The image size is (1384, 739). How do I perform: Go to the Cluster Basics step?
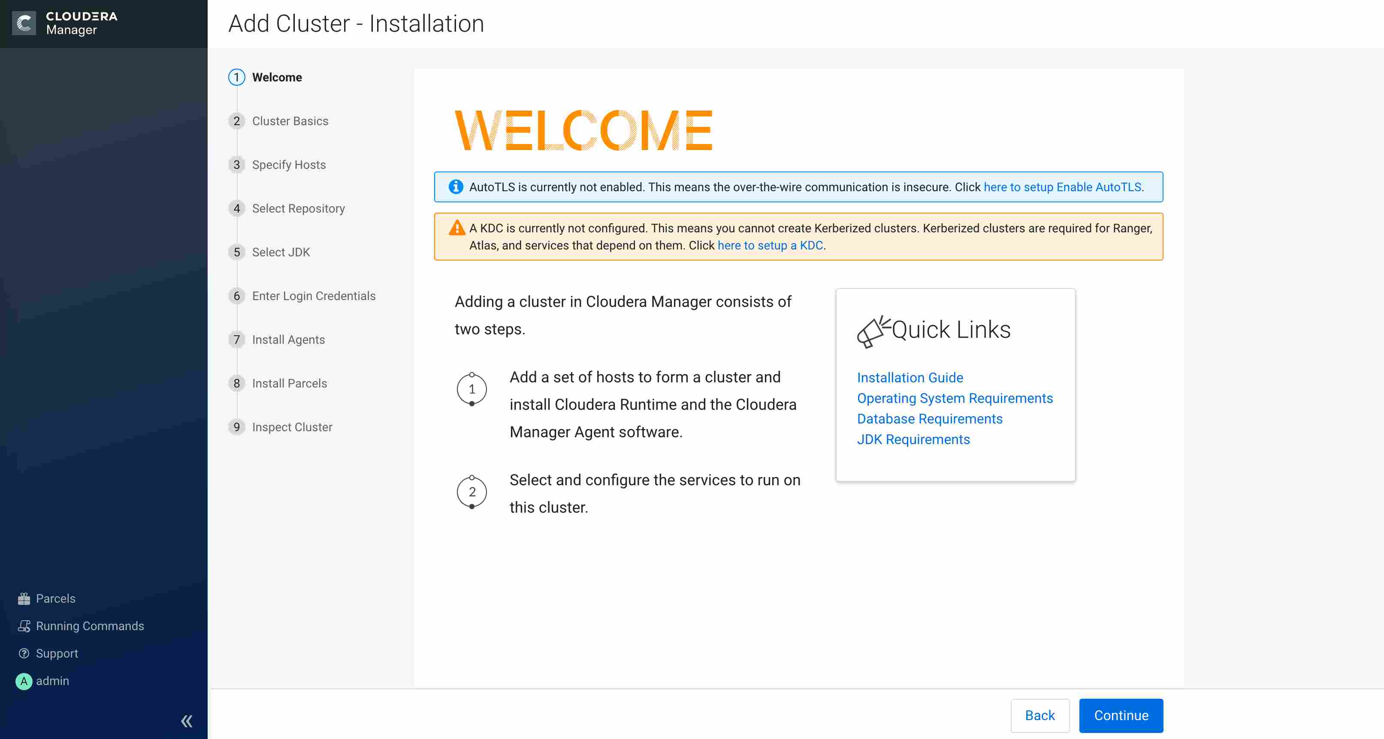pyautogui.click(x=290, y=121)
